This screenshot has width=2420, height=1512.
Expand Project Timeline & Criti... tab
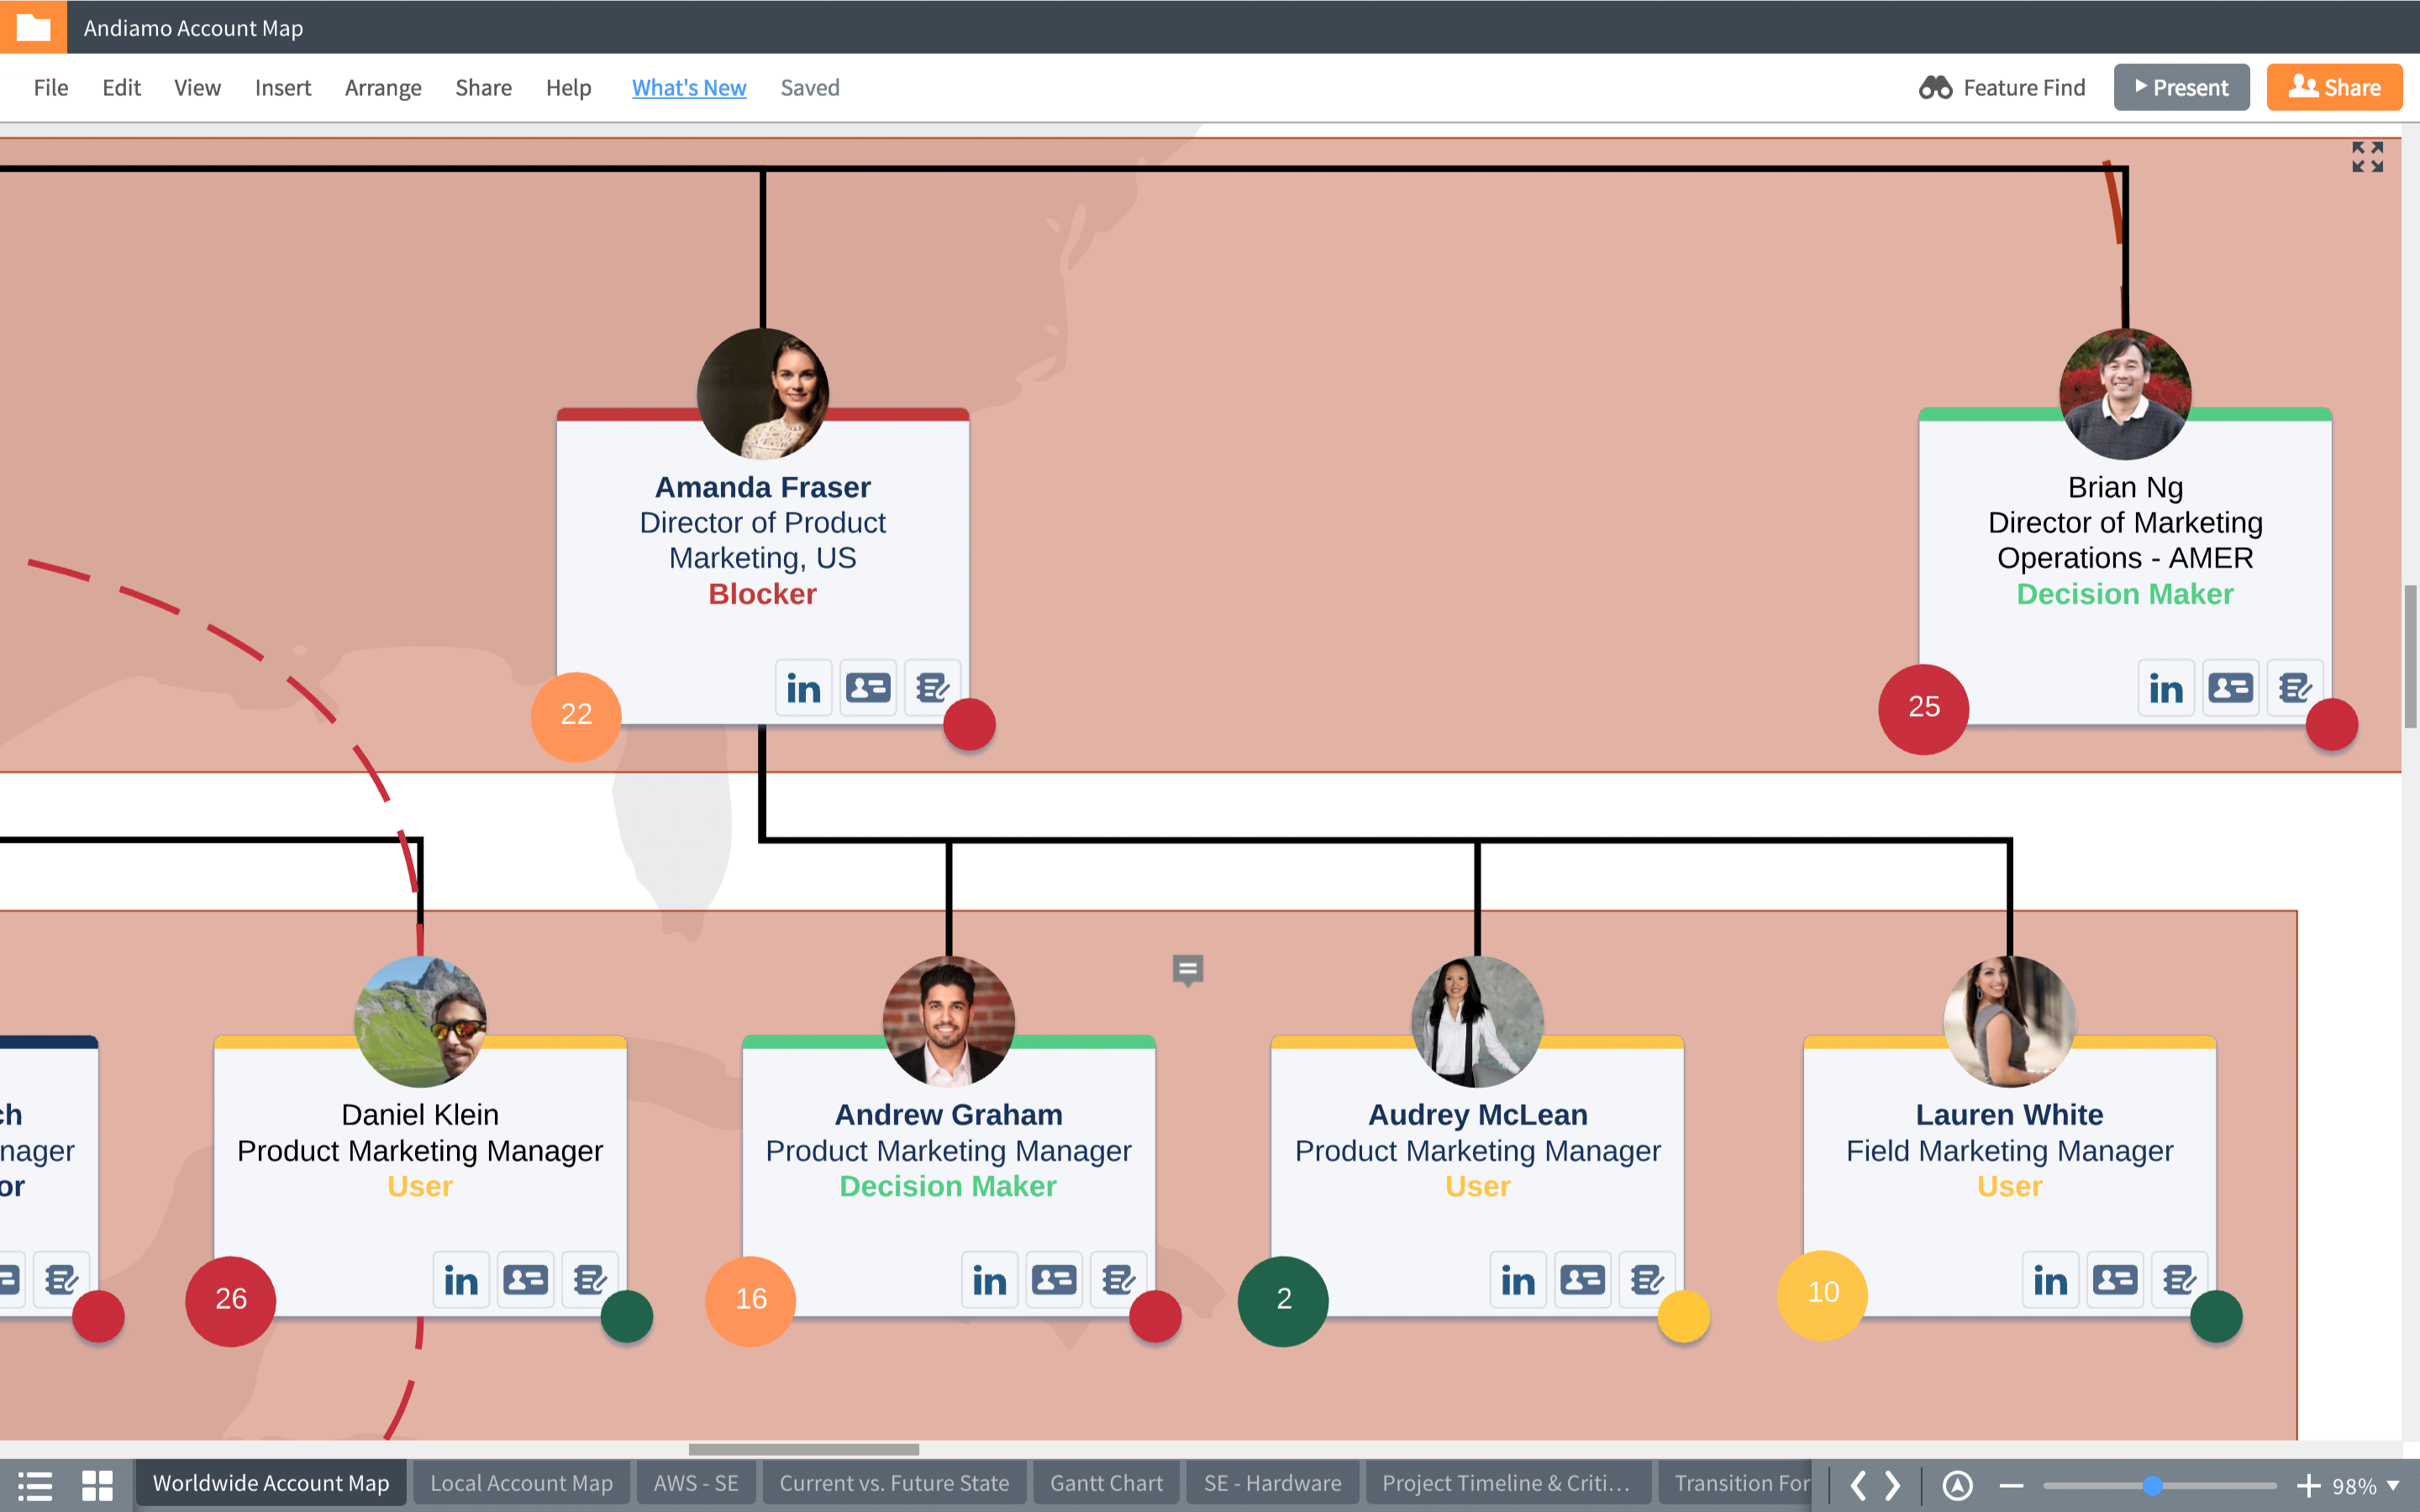point(1502,1484)
